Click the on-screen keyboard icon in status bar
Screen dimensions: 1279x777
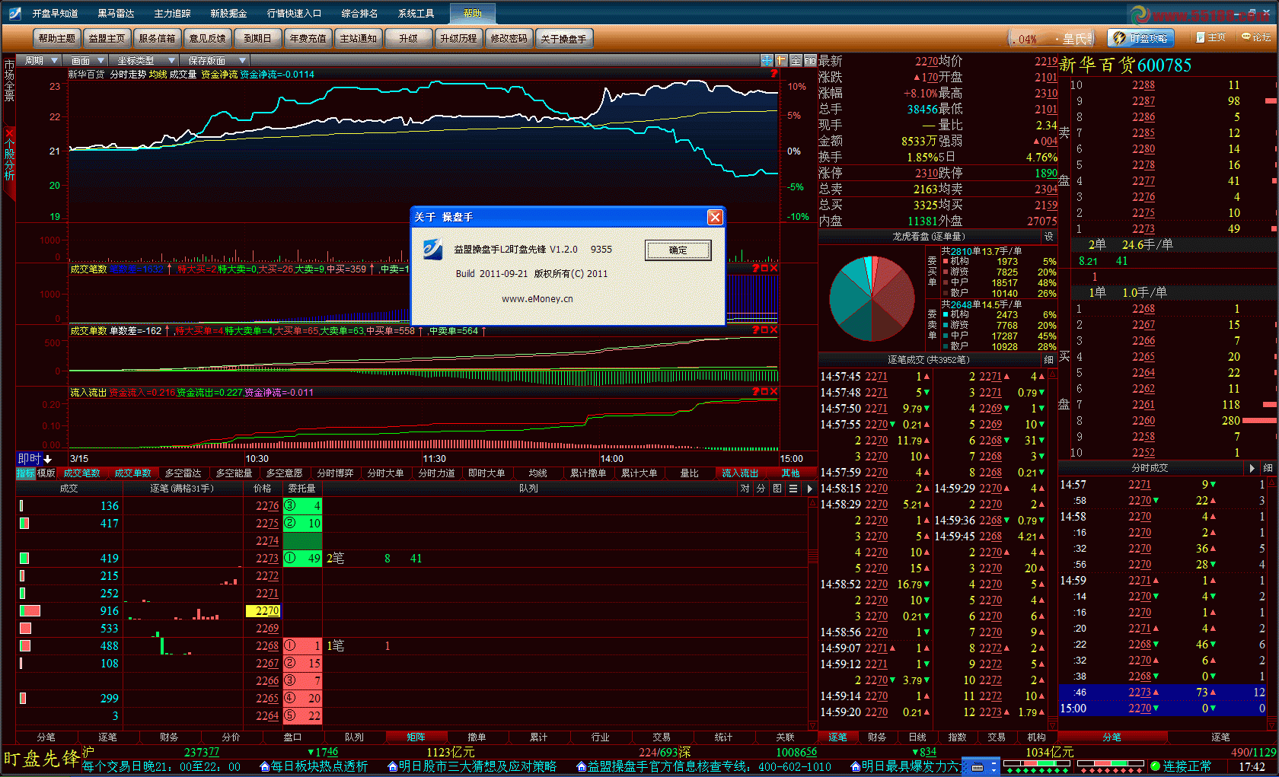(978, 766)
